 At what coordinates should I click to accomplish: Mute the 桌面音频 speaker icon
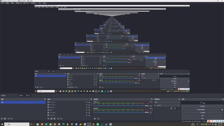(x=148, y=113)
